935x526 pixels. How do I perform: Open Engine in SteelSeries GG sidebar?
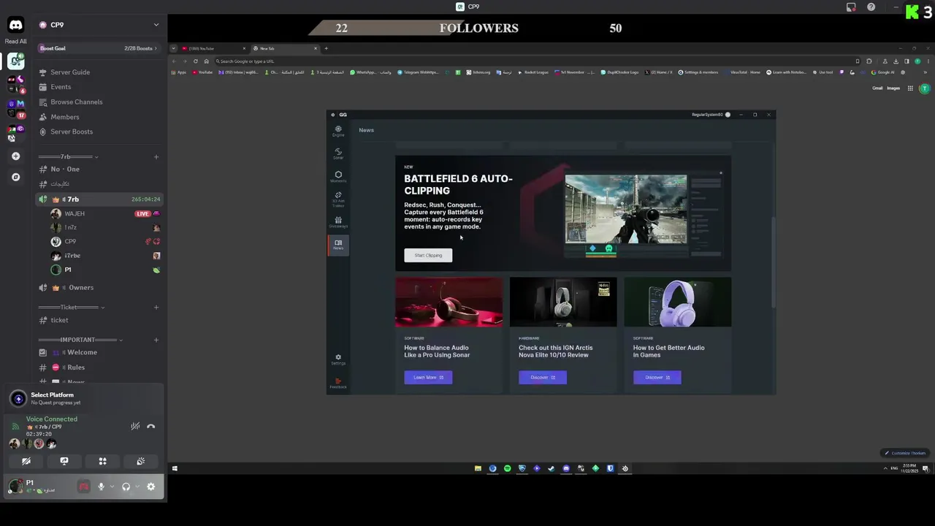[338, 131]
